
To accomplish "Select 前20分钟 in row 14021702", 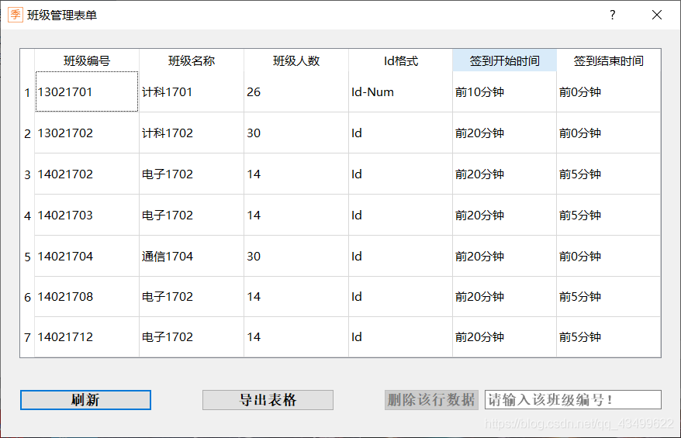I will pyautogui.click(x=504, y=174).
